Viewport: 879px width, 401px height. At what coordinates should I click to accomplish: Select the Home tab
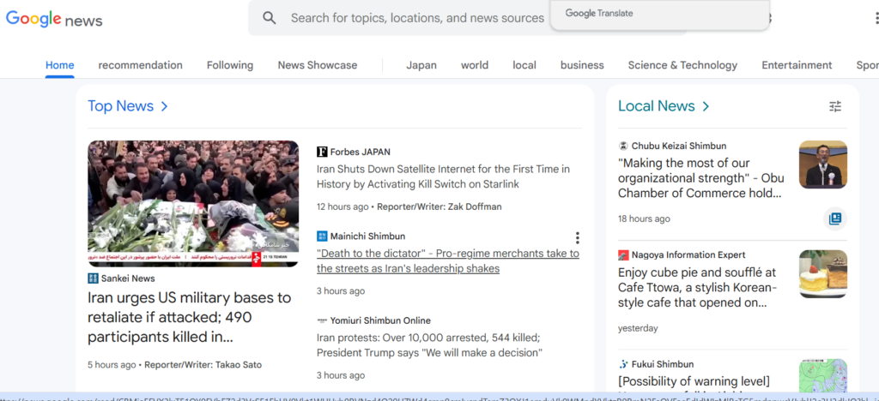[60, 65]
